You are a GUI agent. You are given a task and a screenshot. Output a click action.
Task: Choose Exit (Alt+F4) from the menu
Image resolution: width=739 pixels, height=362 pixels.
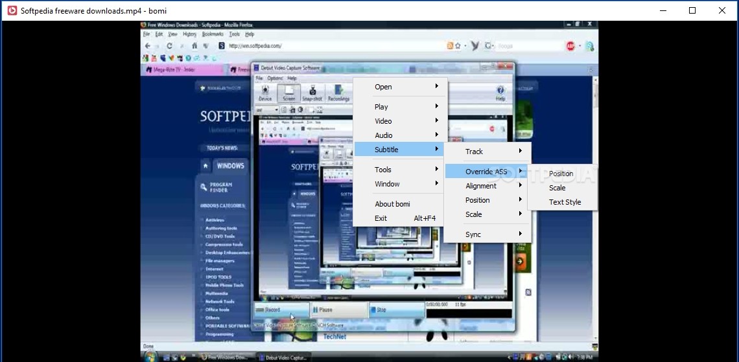pos(400,218)
